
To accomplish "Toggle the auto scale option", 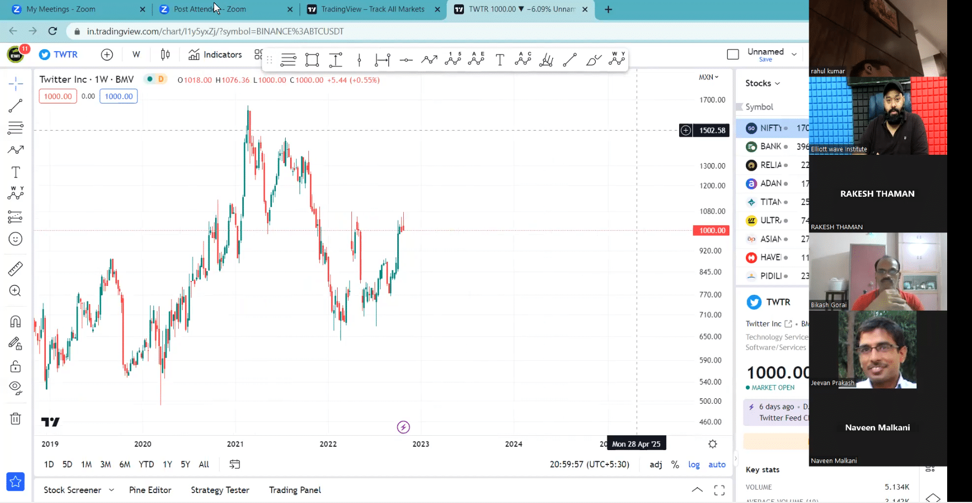I will point(717,464).
